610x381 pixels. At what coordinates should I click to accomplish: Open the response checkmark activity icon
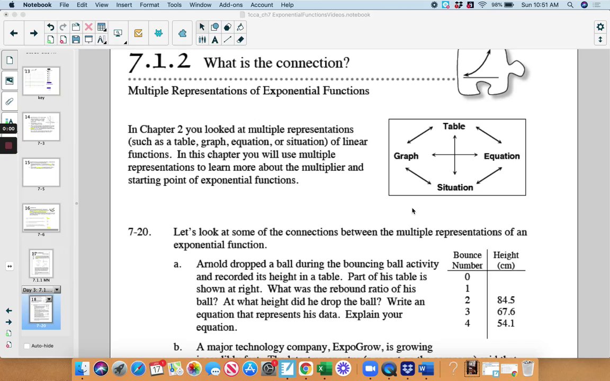coord(138,33)
